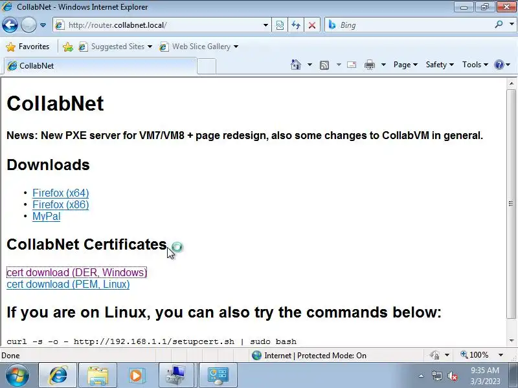Open the Page menu
The width and height of the screenshot is (518, 388).
[405, 65]
